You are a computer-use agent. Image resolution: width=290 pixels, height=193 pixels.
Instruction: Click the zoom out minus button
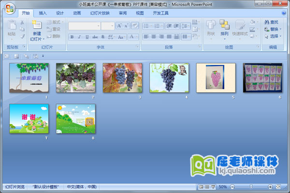click(x=232, y=187)
